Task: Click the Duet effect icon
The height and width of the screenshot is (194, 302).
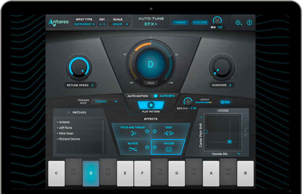Action: [169, 132]
